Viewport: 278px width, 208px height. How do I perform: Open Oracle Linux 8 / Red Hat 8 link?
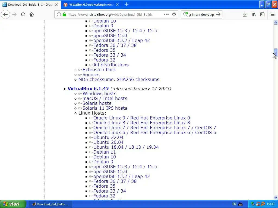142,123
